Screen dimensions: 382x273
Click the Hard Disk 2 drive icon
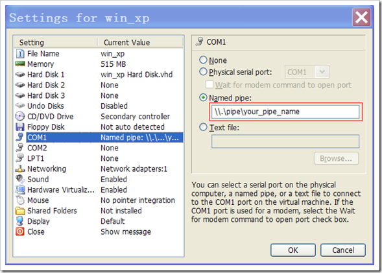coord(20,85)
